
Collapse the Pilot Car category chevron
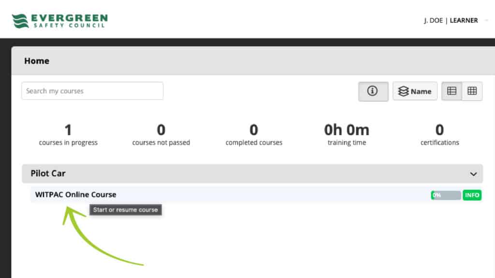point(473,174)
